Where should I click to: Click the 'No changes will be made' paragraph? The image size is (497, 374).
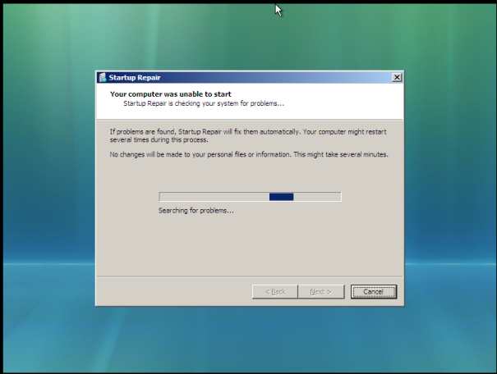click(249, 154)
